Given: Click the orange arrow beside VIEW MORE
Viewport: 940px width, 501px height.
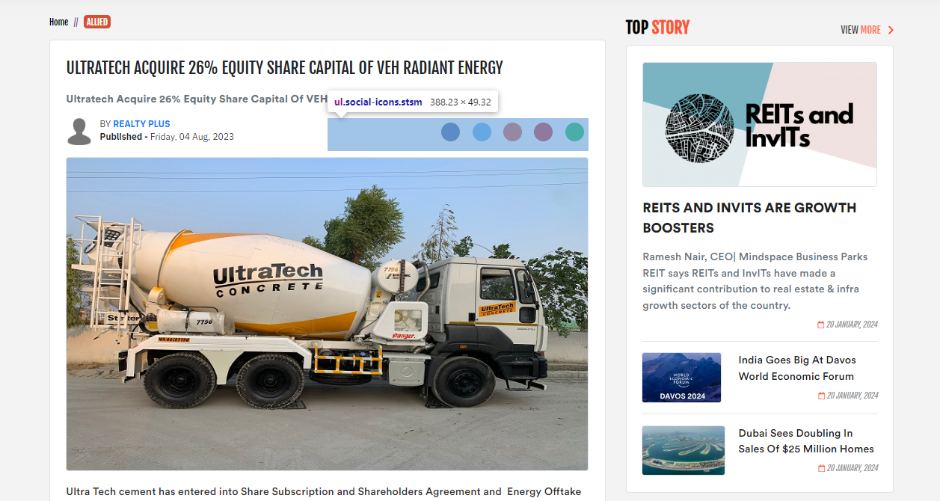Looking at the screenshot, I should (x=891, y=30).
